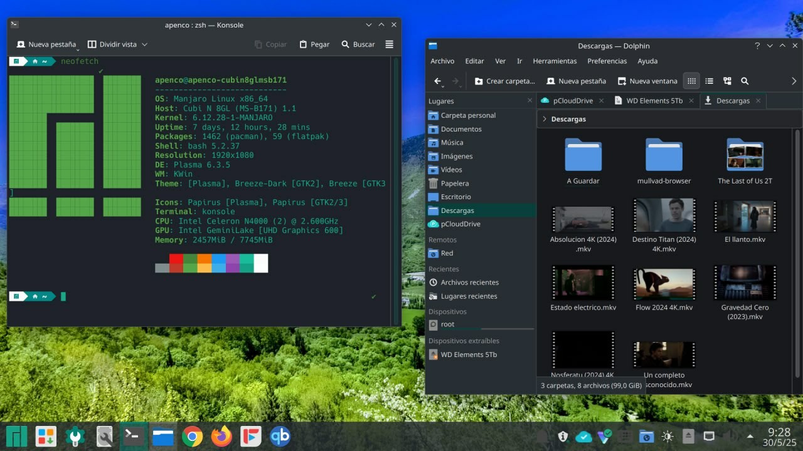Select WD Elements 5Tb removable device
The image size is (803, 451).
point(480,355)
